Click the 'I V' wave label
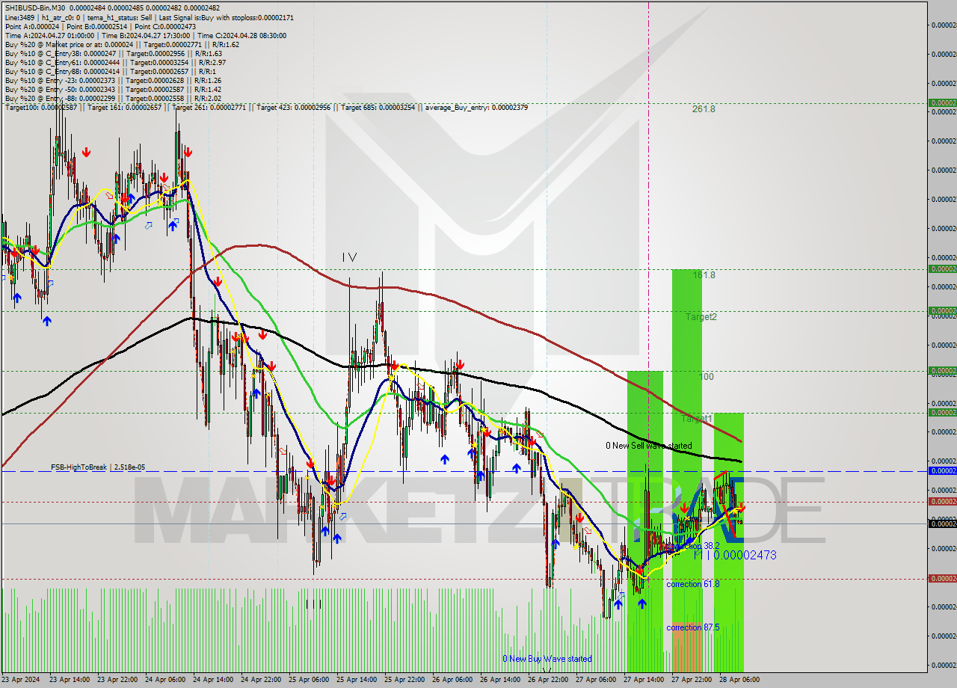This screenshot has width=957, height=688. 349,257
